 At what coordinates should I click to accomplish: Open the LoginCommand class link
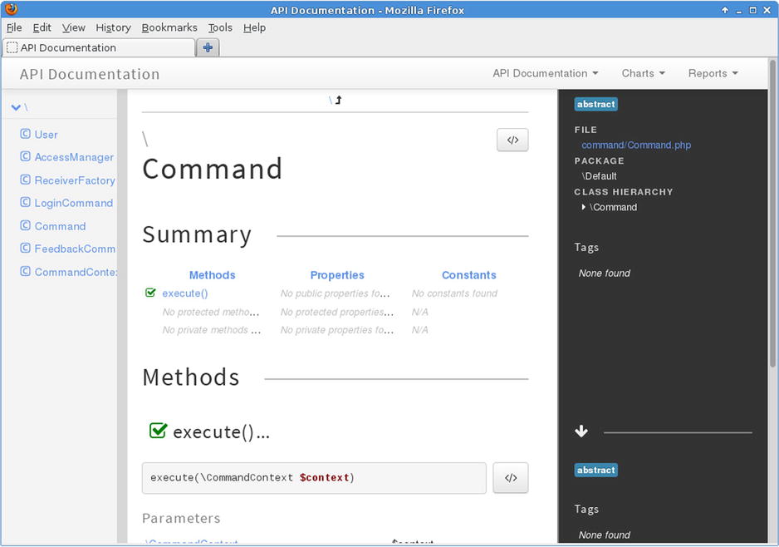tap(74, 203)
